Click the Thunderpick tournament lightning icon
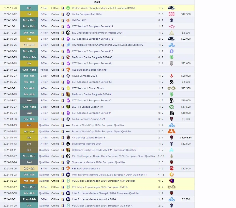This screenshot has height=208, width=236. [68, 45]
